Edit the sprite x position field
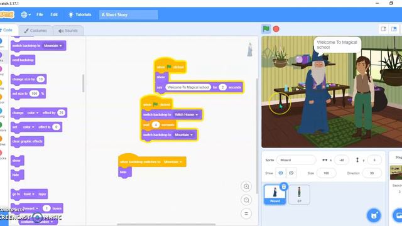 [x=342, y=160]
